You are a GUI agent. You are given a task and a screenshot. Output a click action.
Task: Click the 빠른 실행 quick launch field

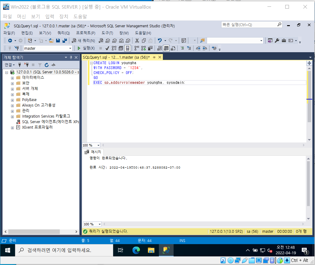click(252, 25)
